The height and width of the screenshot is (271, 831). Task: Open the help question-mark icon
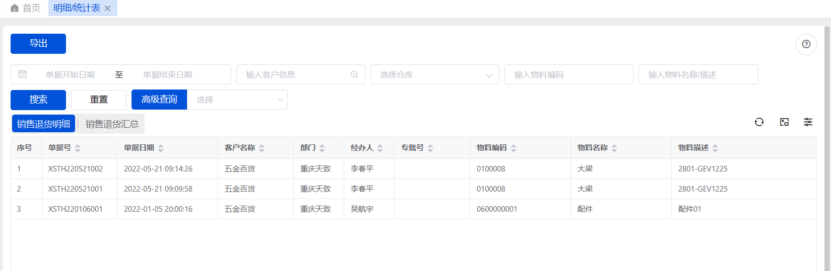(806, 44)
